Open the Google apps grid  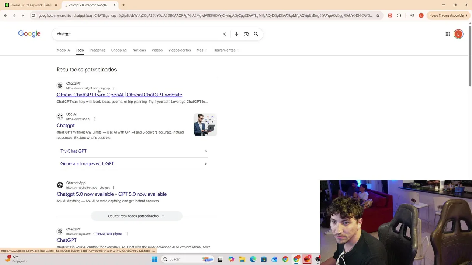click(x=447, y=34)
